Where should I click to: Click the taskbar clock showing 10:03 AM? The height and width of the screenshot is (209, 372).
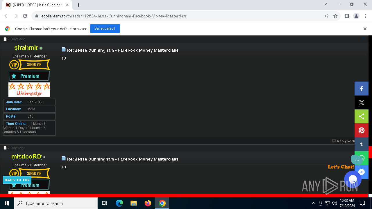tap(347, 203)
